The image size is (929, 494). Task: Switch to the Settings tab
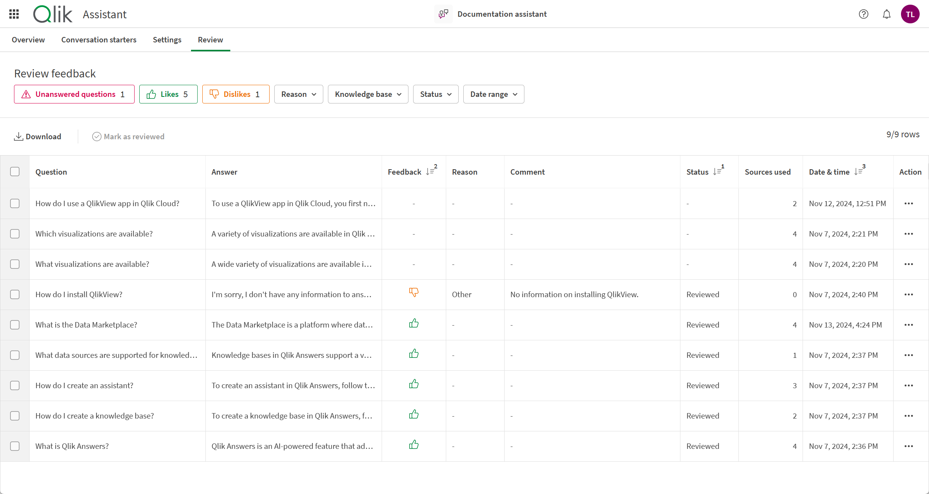coord(167,39)
